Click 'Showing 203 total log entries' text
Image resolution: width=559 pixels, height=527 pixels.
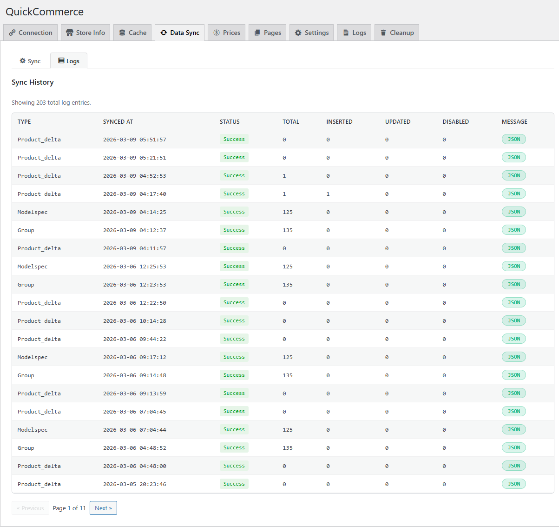(x=51, y=102)
